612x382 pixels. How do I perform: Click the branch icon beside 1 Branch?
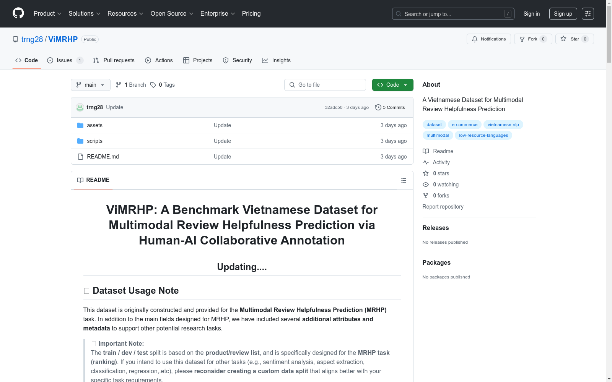click(x=119, y=85)
